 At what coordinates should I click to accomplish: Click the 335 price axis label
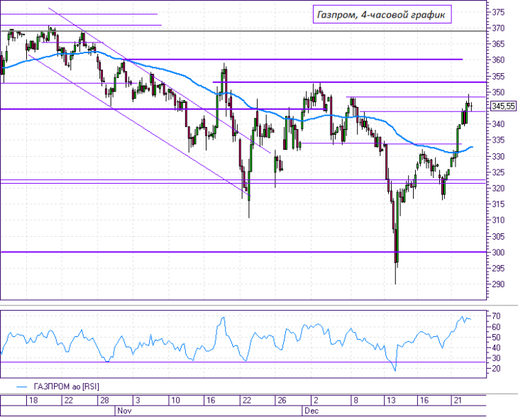pos(498,140)
